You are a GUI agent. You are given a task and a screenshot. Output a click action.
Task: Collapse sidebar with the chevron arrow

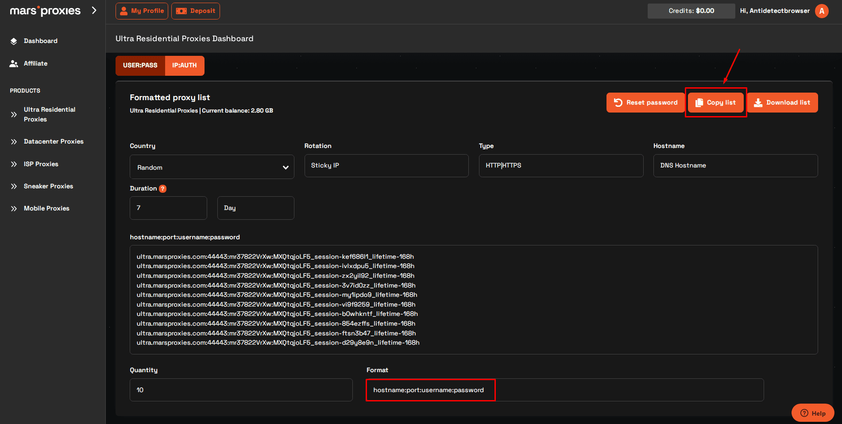[x=94, y=10]
